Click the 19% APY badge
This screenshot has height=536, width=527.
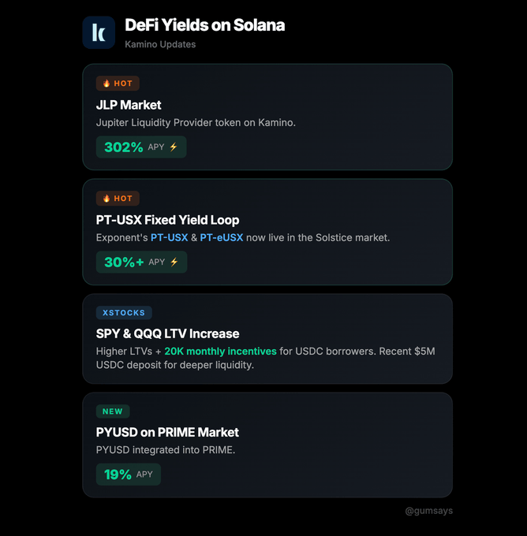[x=128, y=475]
